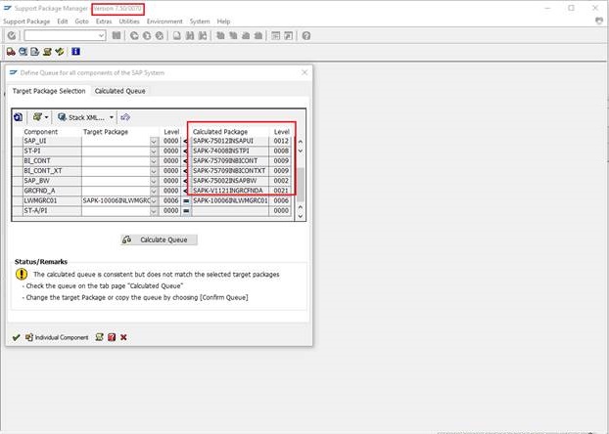609x434 pixels.
Task: Select the GRCFND_A component cell
Action: (52, 191)
